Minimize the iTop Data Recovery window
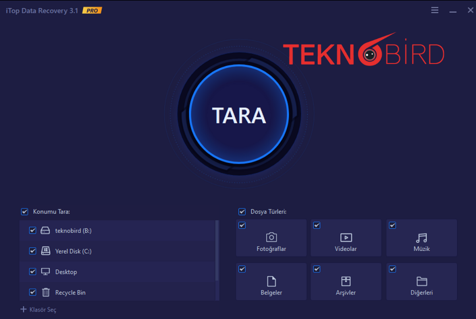 [453, 11]
